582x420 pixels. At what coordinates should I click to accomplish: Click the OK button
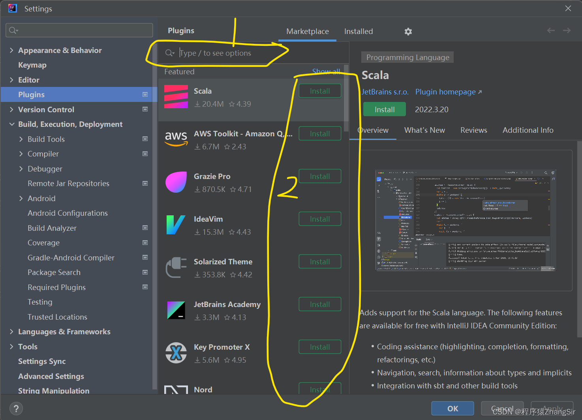tap(452, 409)
